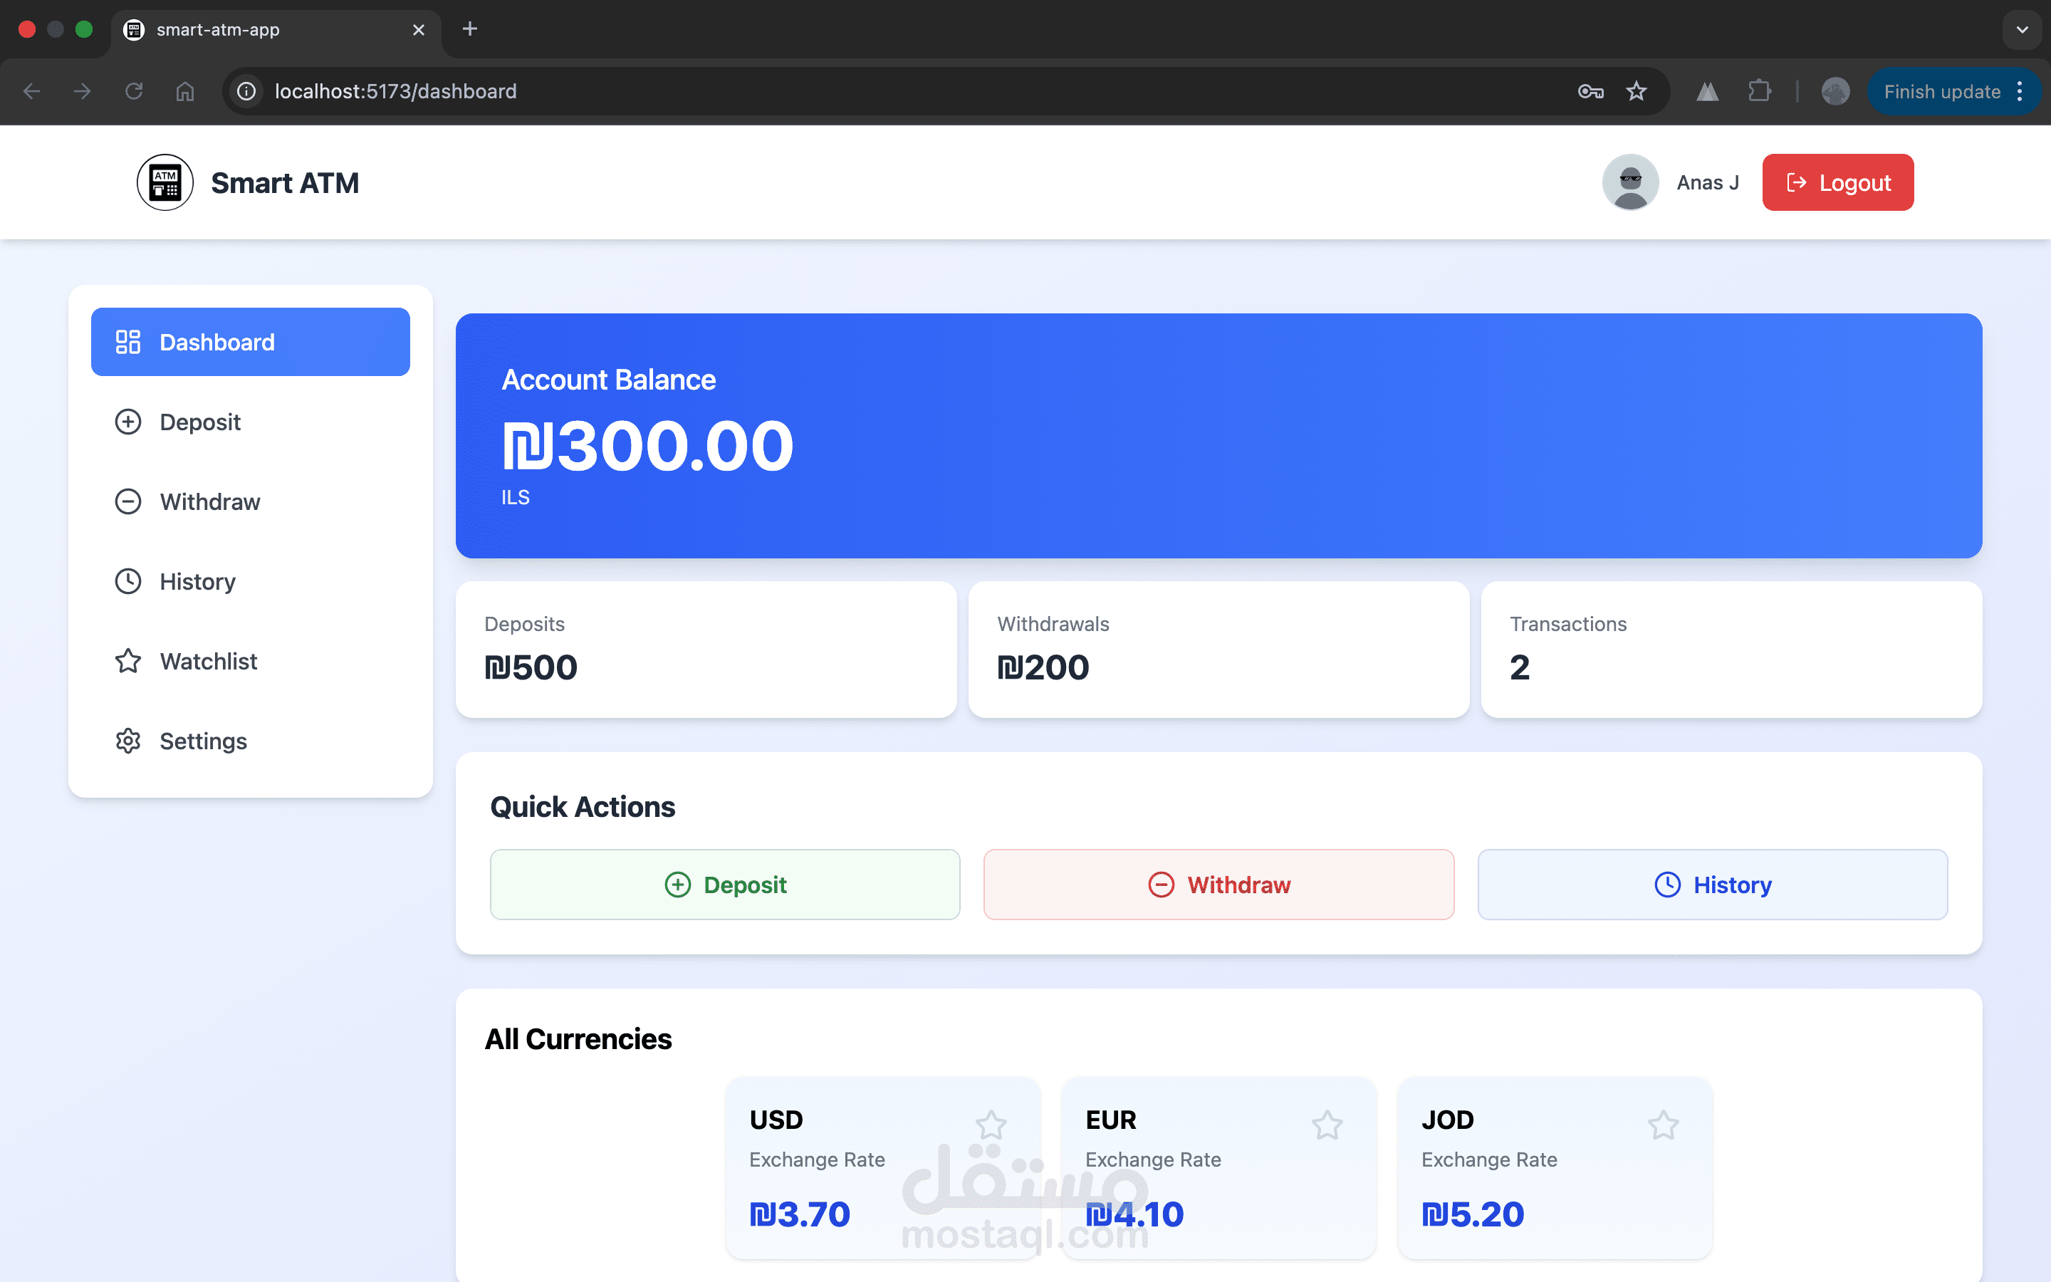Click the browser home icon
This screenshot has width=2051, height=1282.
tap(184, 92)
